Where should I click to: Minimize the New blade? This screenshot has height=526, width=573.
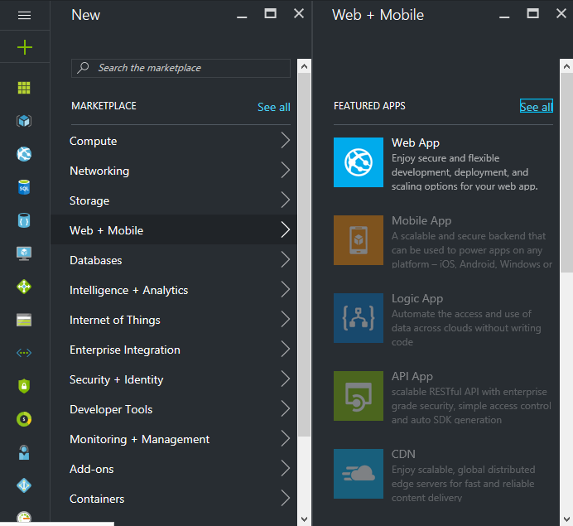click(242, 15)
